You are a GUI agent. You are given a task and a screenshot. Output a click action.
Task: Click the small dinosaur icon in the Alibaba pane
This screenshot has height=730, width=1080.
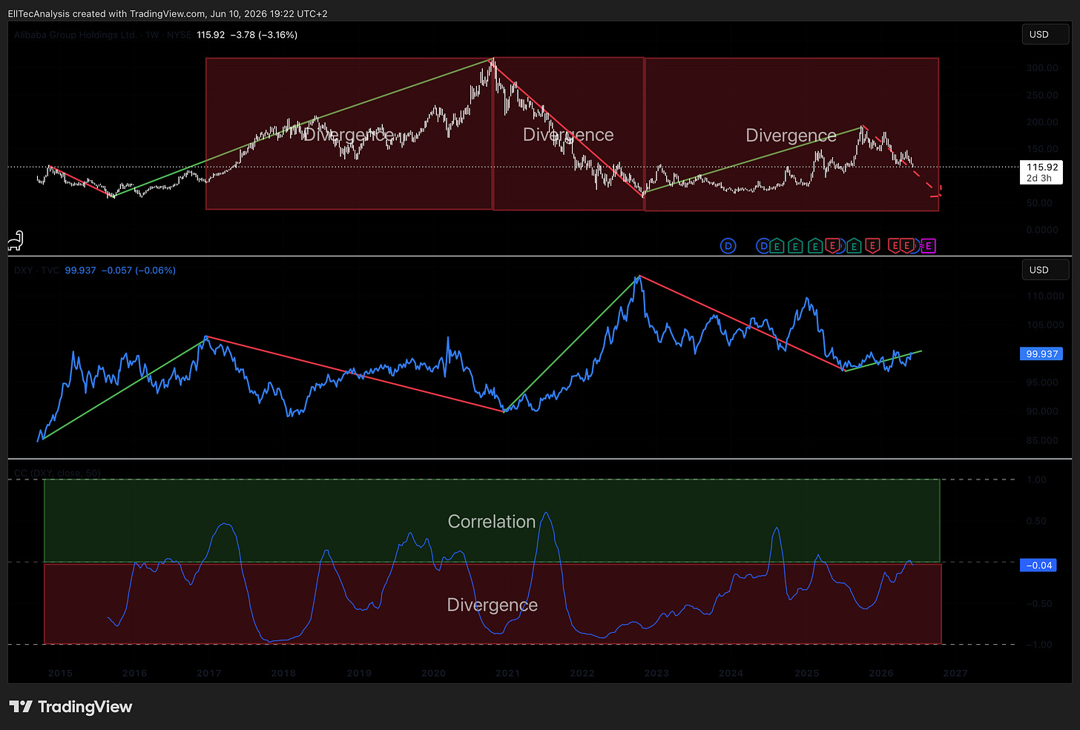point(16,240)
